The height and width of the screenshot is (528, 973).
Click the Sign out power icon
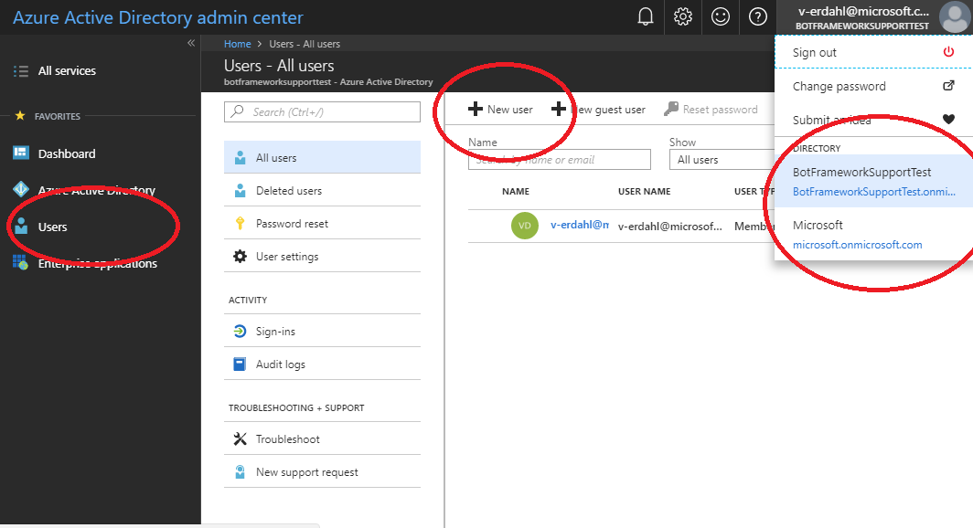948,52
